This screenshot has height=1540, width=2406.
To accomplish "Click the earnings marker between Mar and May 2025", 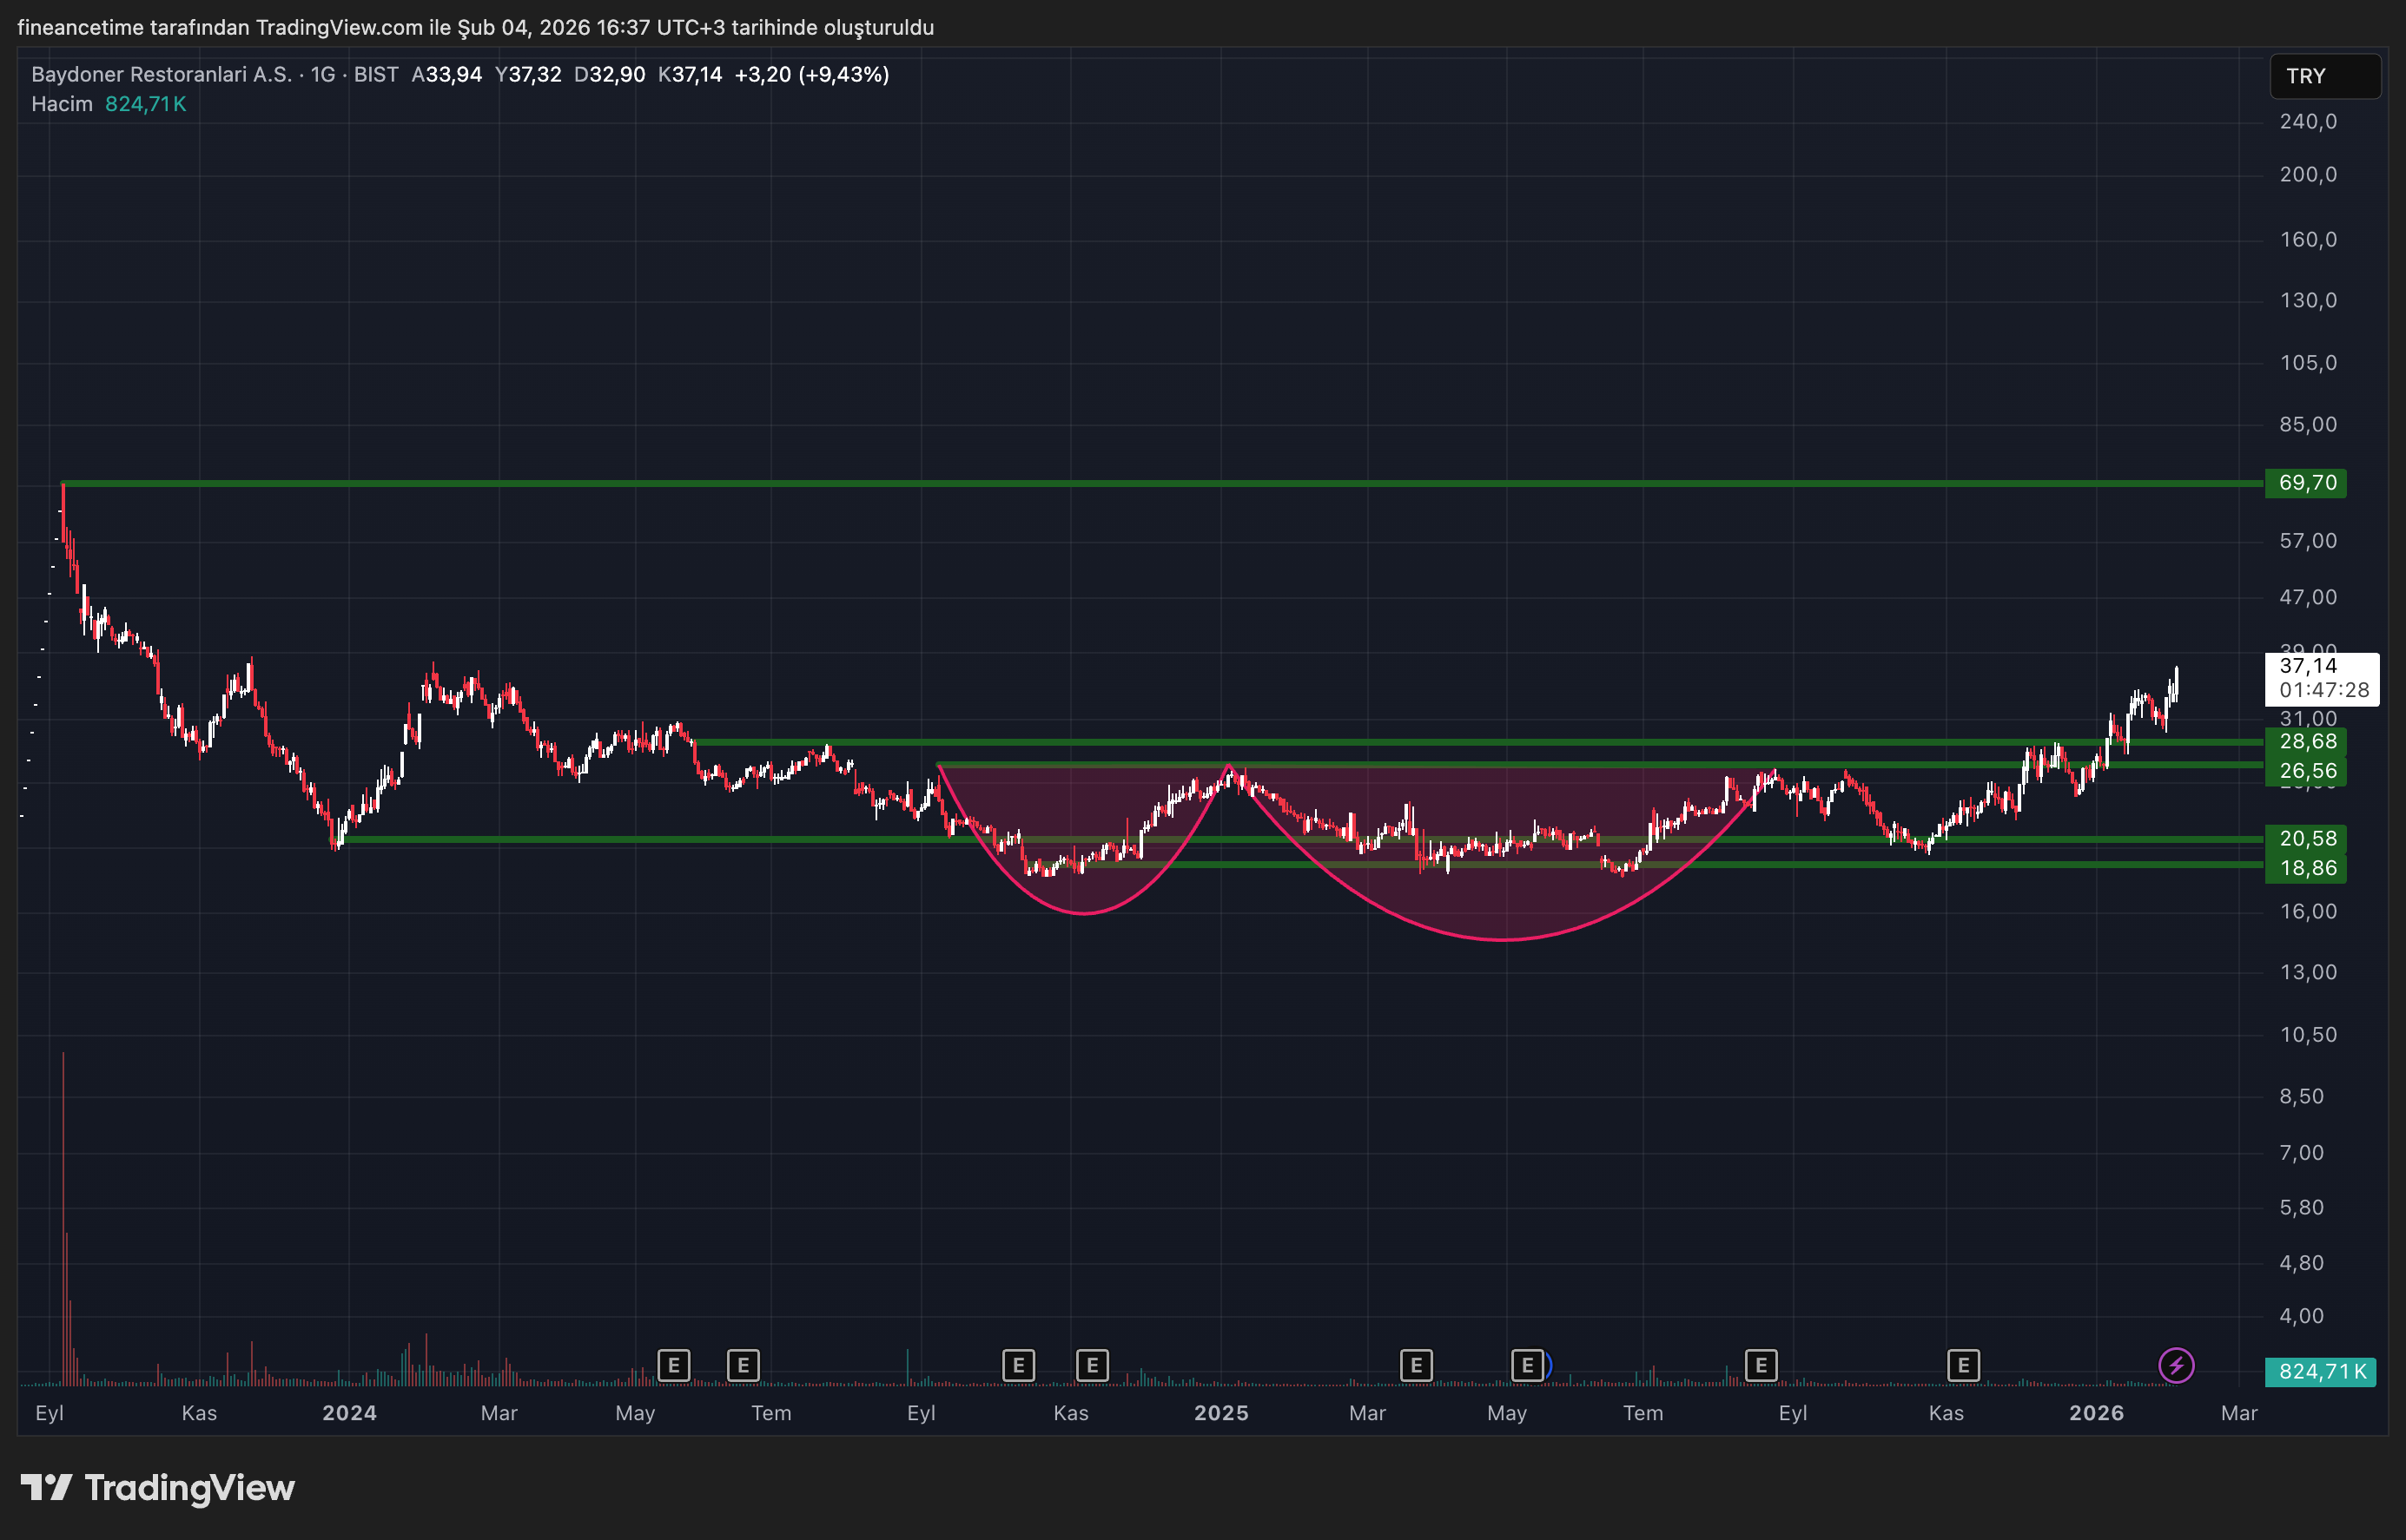I will click(x=1416, y=1365).
